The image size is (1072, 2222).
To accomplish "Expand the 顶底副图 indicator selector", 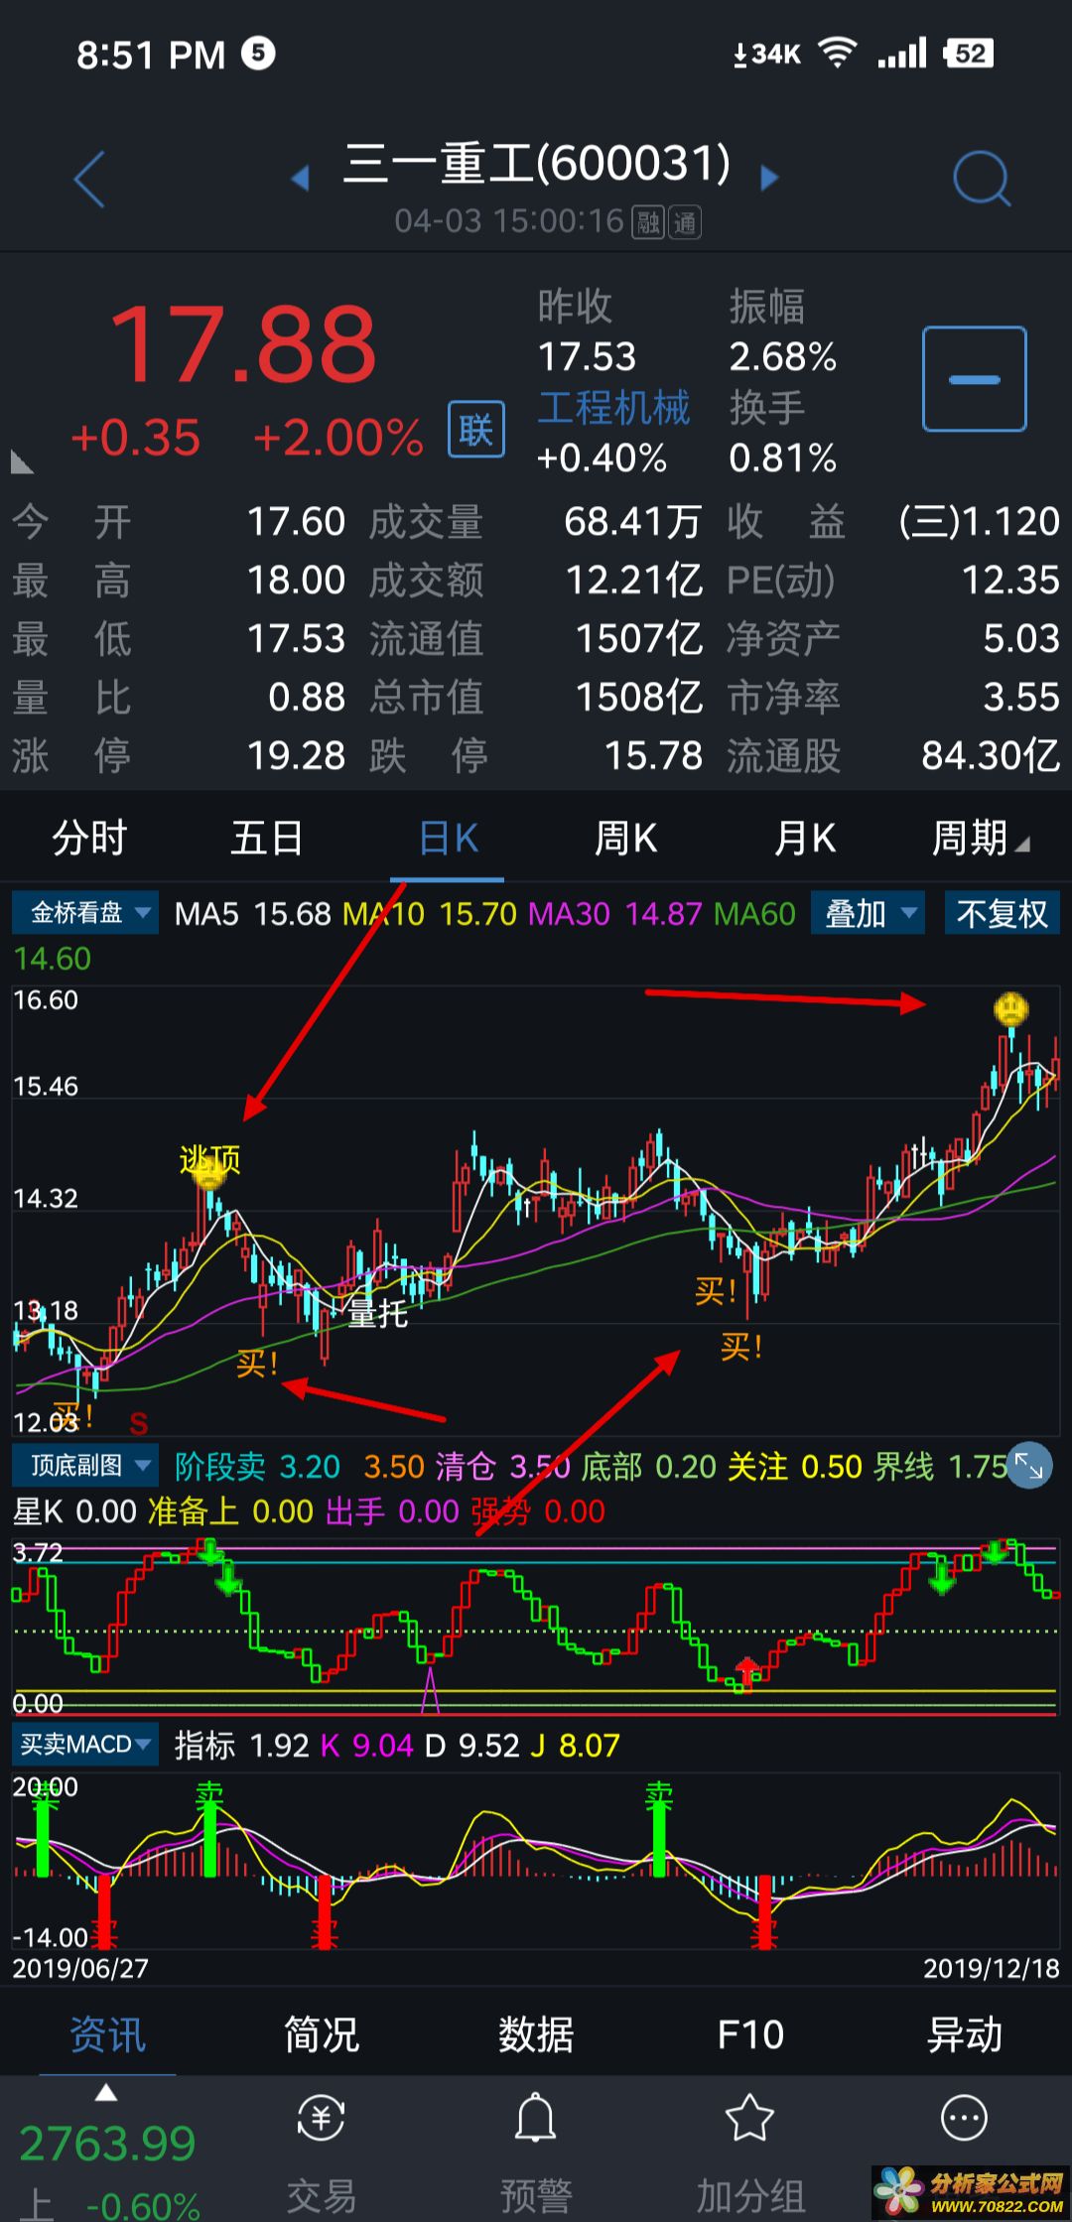I will coord(85,1465).
